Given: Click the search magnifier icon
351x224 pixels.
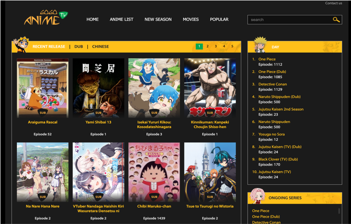Looking at the screenshot, I should click(x=336, y=19).
